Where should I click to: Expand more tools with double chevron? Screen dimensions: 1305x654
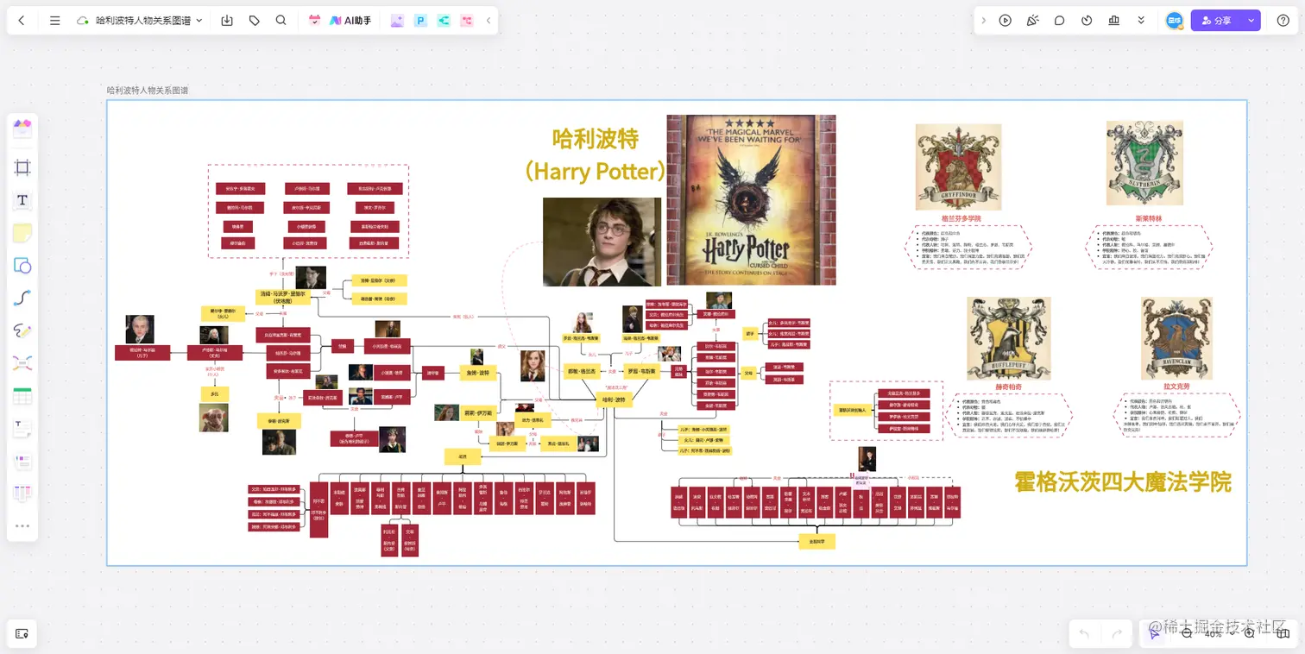pyautogui.click(x=1141, y=21)
